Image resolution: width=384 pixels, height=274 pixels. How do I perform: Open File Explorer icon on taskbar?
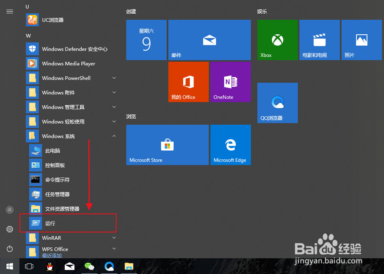point(129,266)
